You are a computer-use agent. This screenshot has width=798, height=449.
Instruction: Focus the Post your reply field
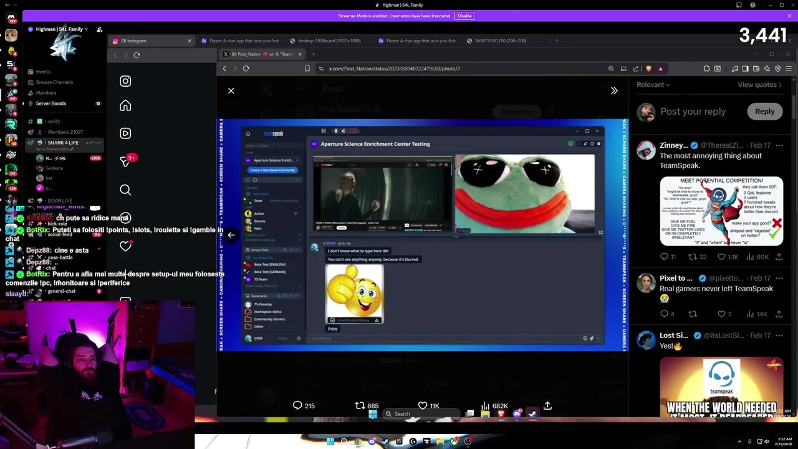(693, 112)
